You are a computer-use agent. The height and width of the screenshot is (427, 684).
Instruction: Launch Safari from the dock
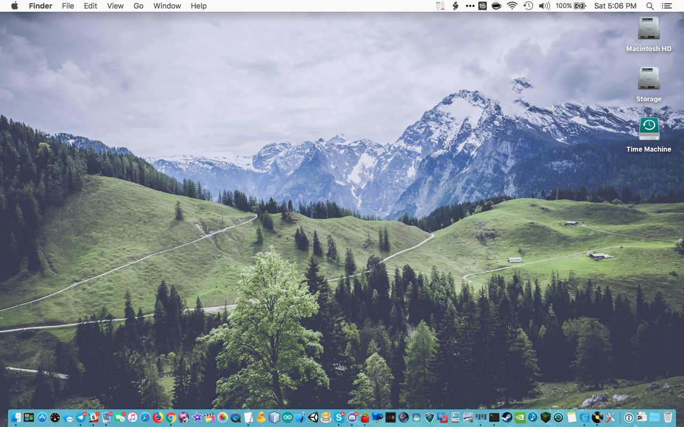pyautogui.click(x=145, y=417)
